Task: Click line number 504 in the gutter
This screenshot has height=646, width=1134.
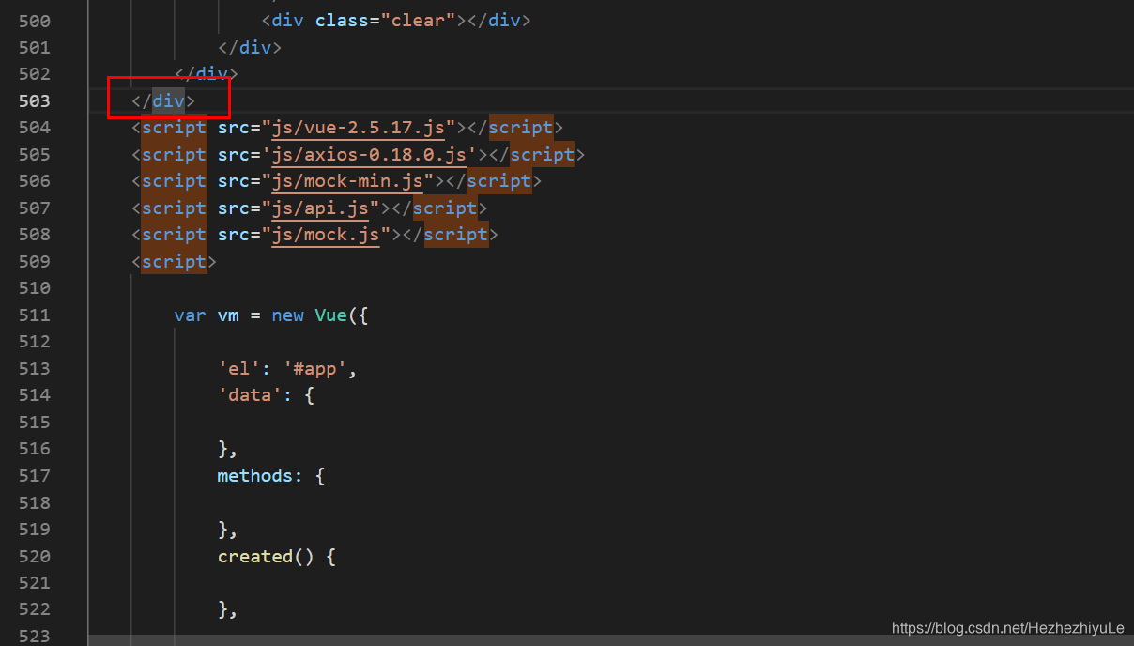Action: [x=35, y=127]
